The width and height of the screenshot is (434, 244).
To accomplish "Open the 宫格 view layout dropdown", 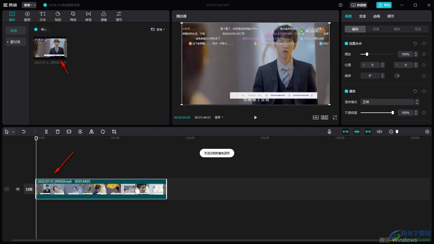I will pyautogui.click(x=158, y=29).
